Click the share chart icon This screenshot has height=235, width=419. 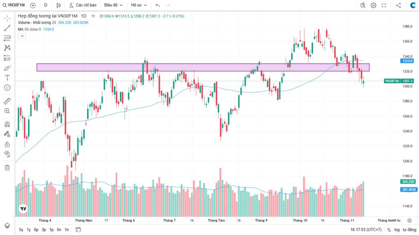[x=398, y=5]
